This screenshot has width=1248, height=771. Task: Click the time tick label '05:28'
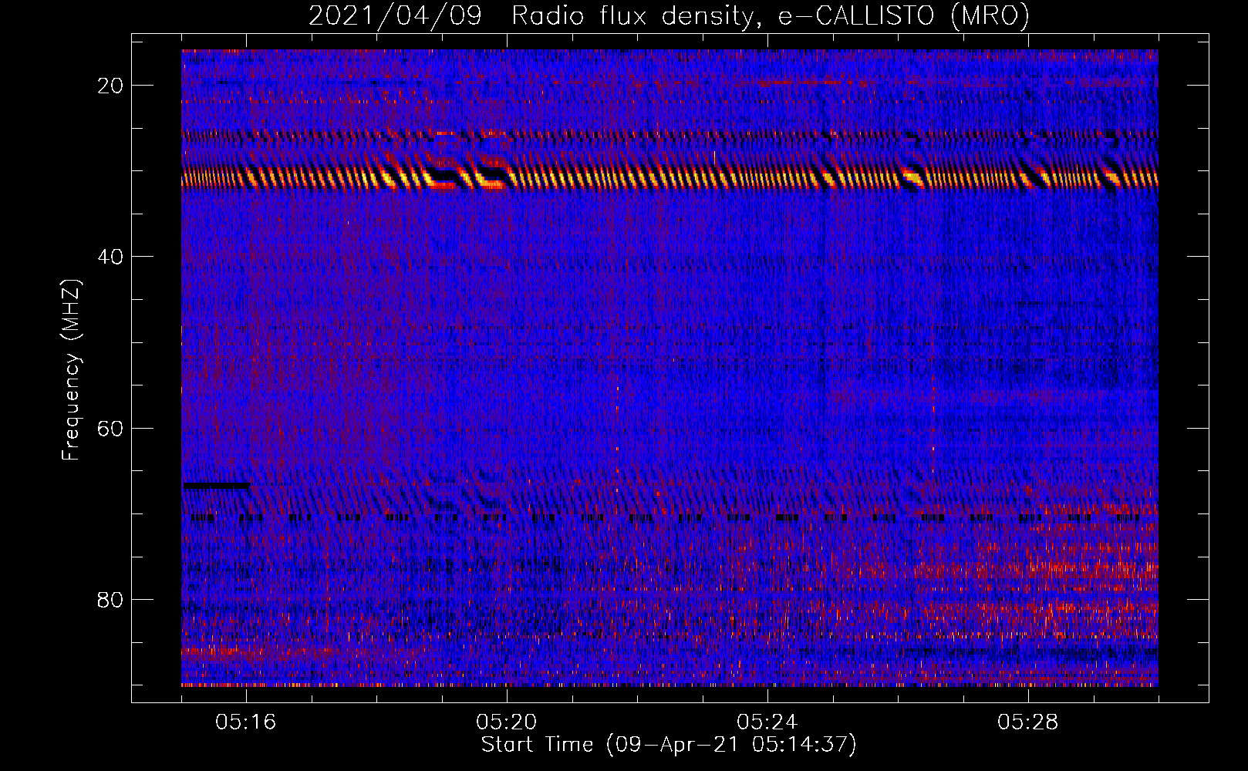pos(1028,722)
